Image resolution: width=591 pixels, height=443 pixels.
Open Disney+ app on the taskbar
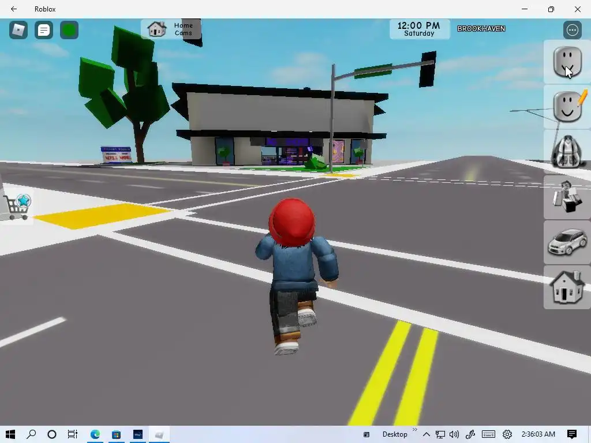tap(137, 434)
